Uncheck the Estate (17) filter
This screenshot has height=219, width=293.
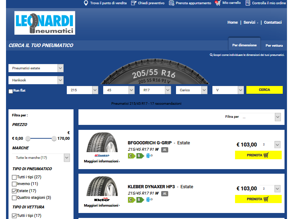(x=14, y=191)
